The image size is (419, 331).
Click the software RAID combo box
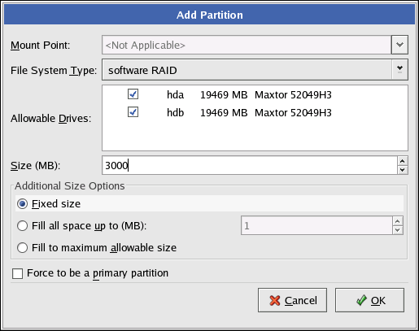[255, 70]
